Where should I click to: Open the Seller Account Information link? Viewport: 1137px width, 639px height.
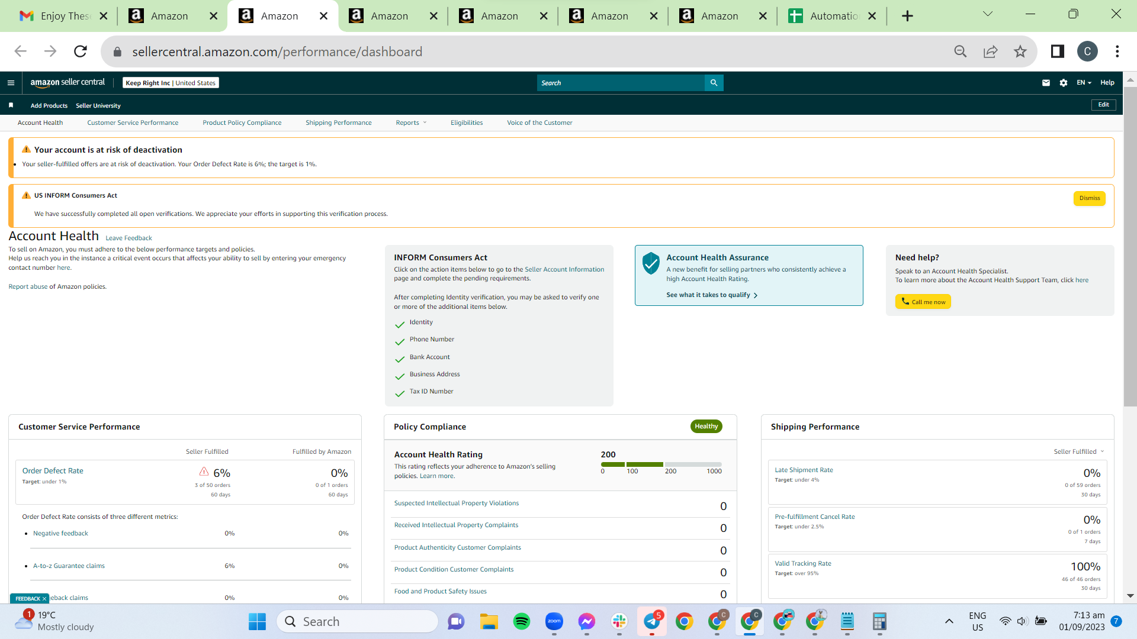(564, 269)
